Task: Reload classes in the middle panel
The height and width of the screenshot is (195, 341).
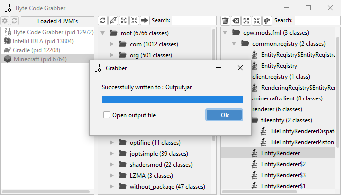Action: 103,20
